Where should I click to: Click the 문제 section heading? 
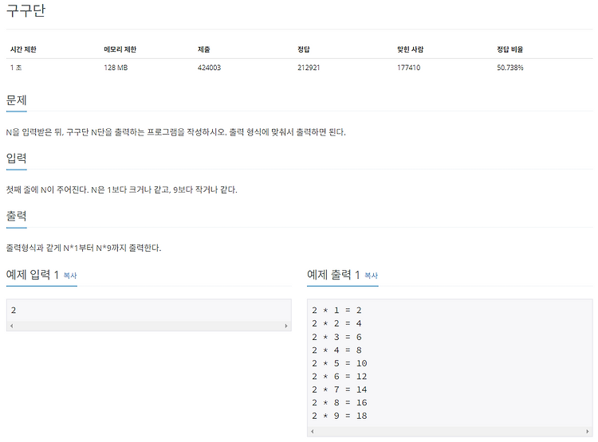point(17,100)
